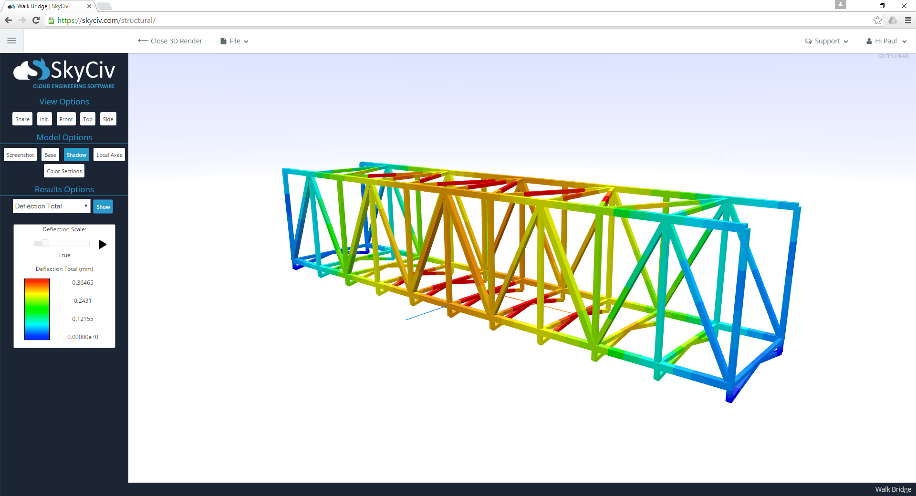This screenshot has height=496, width=916.
Task: Click the Init view reset button
Action: point(44,119)
